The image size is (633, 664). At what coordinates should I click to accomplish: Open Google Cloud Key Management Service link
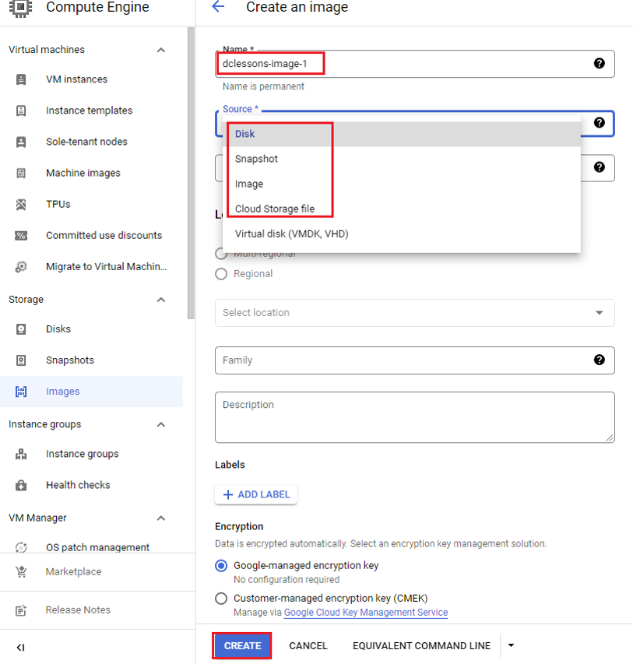[x=366, y=613]
